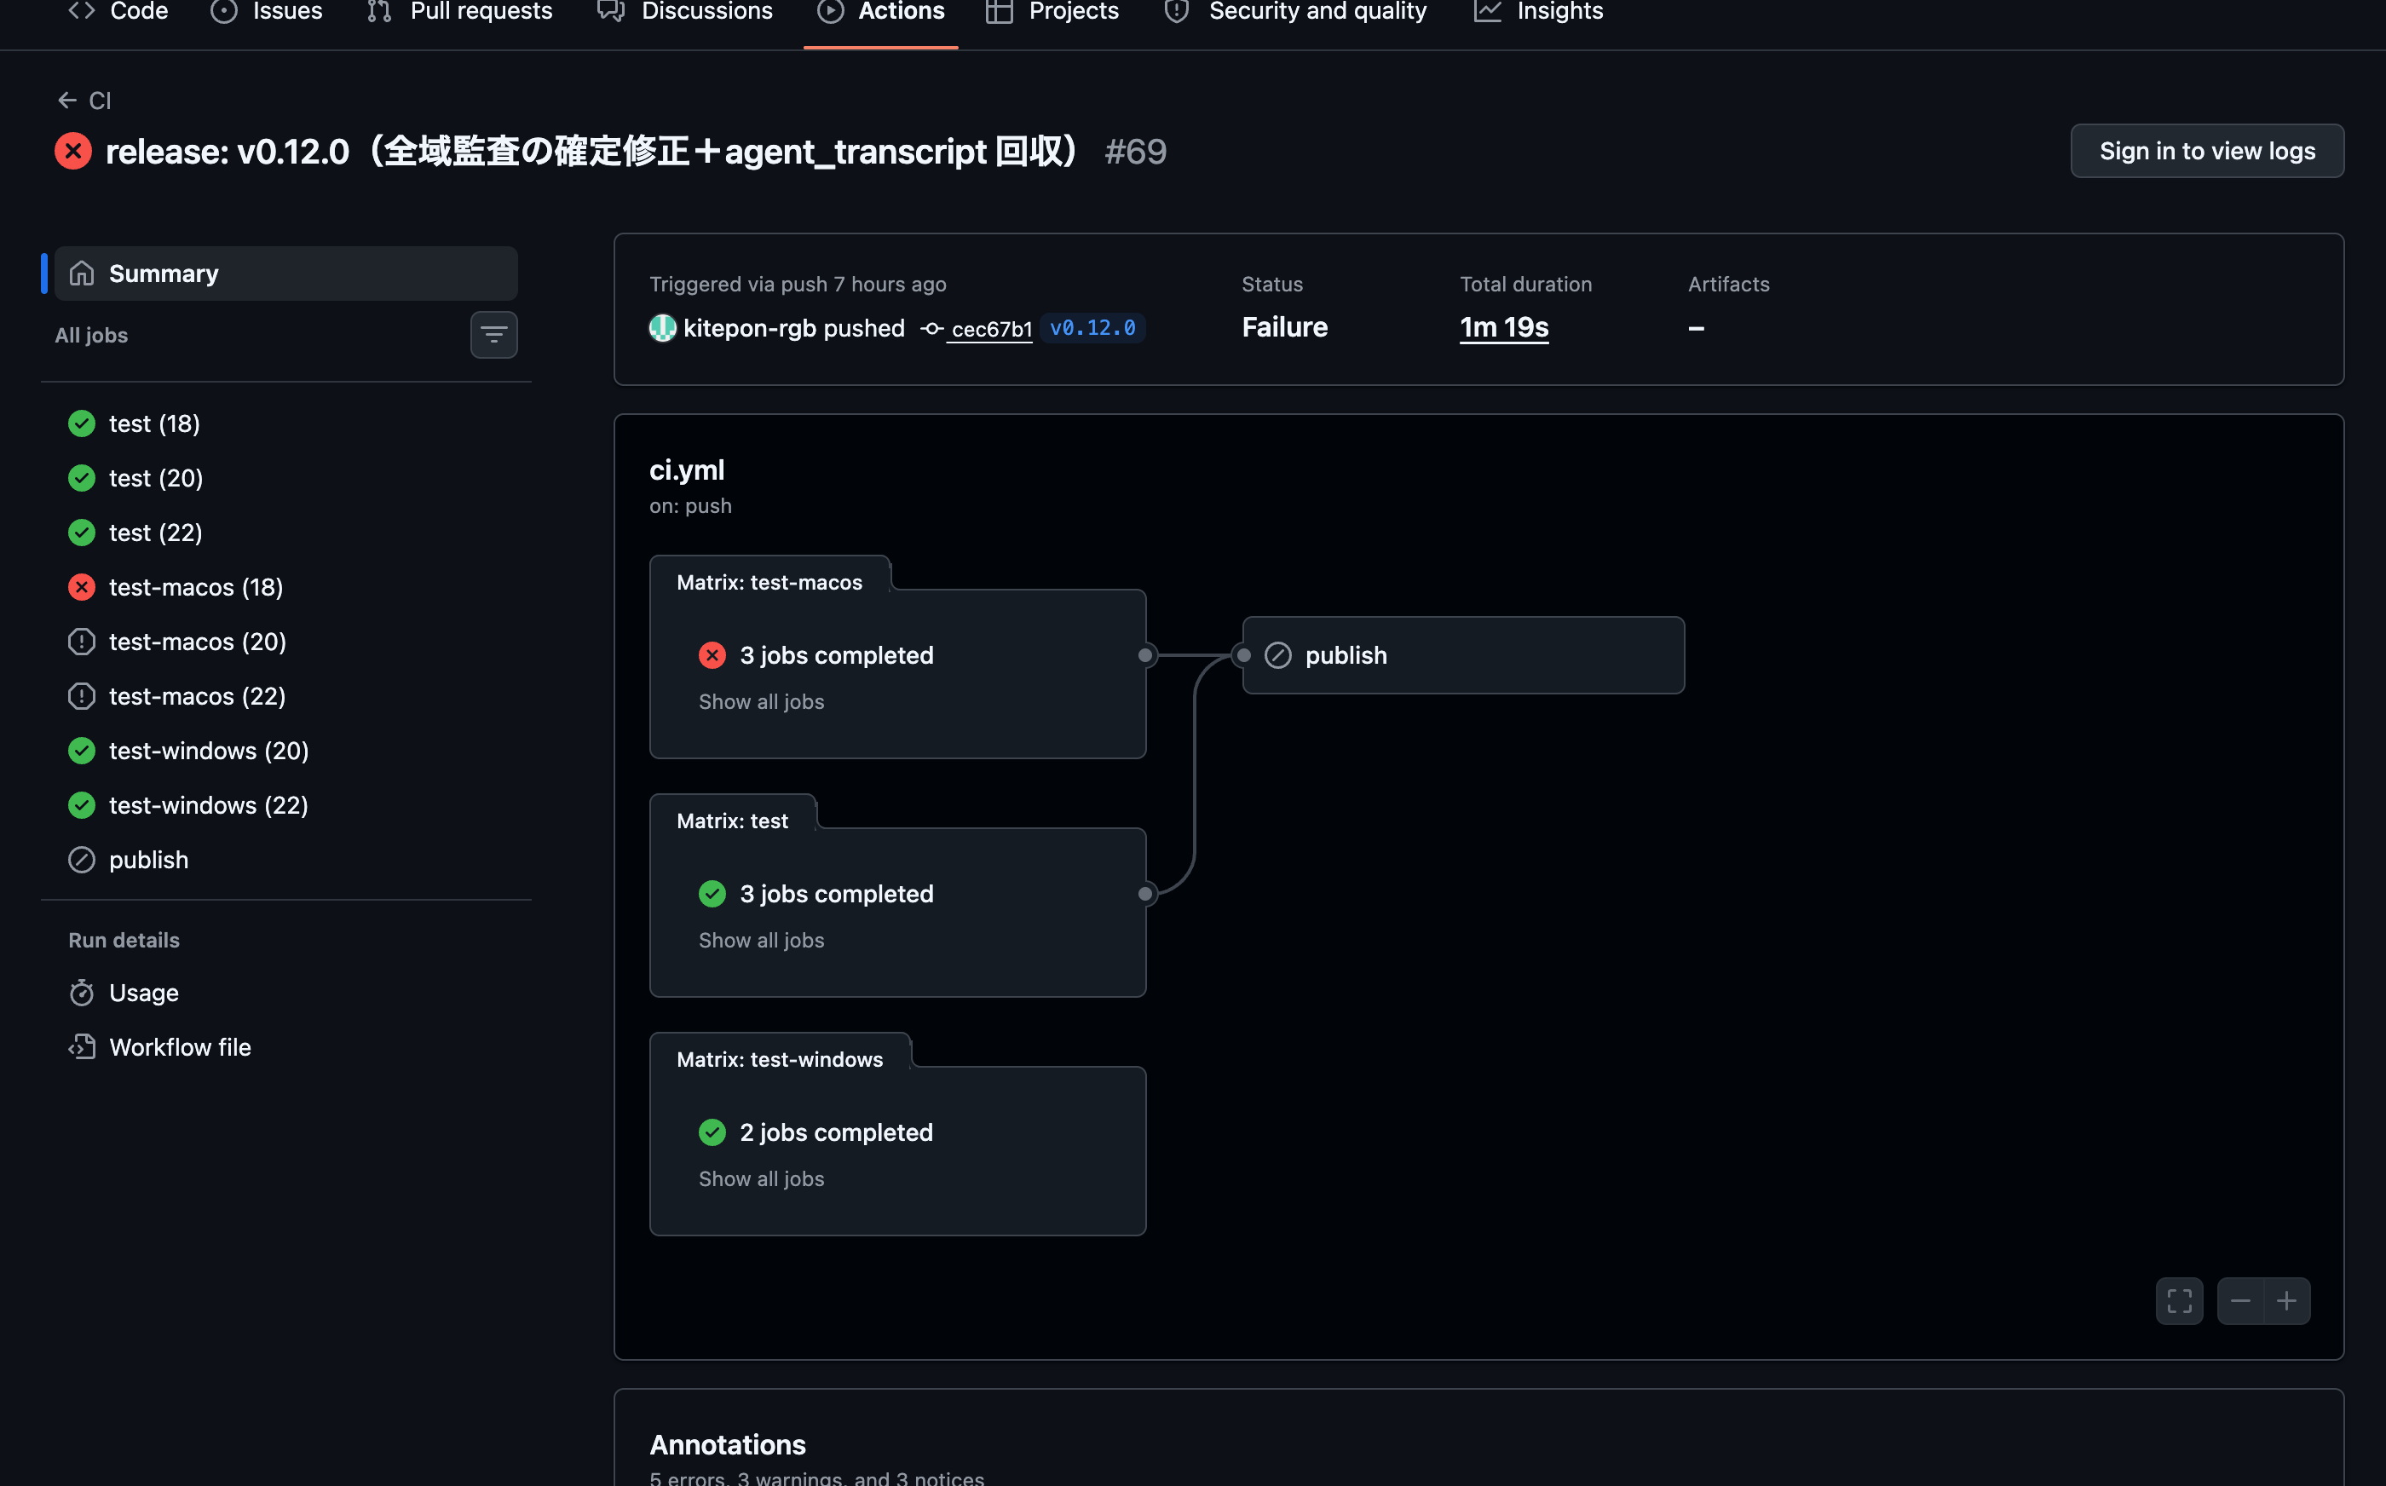Go to the Insights tab
Screen dimensions: 2386x1486
pyautogui.click(x=1538, y=12)
